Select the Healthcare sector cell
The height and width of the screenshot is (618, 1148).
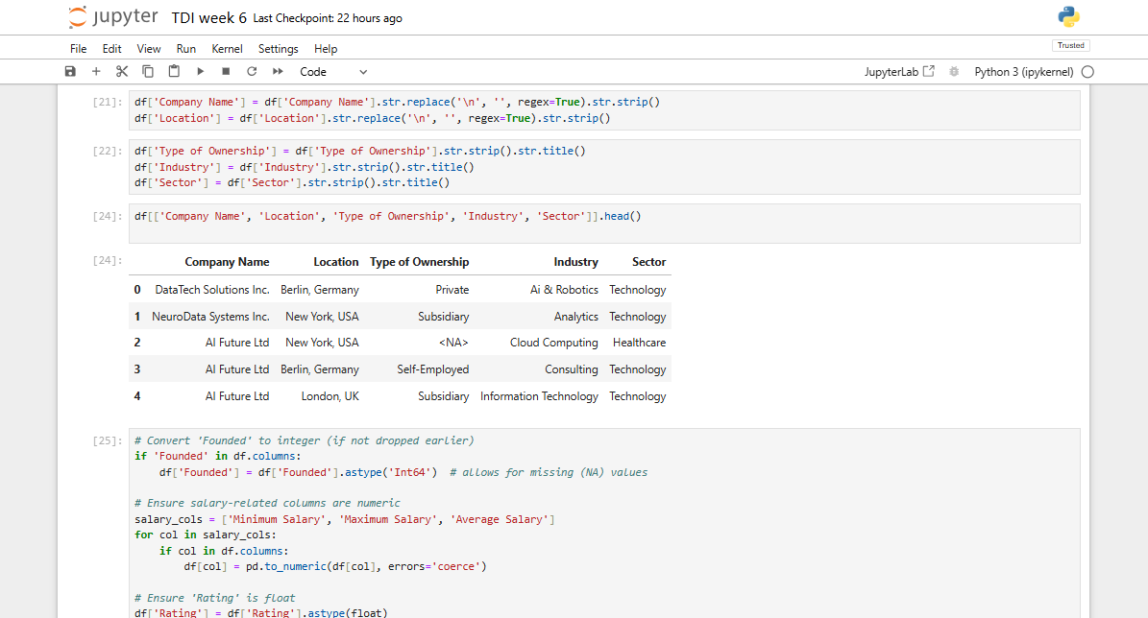point(639,343)
